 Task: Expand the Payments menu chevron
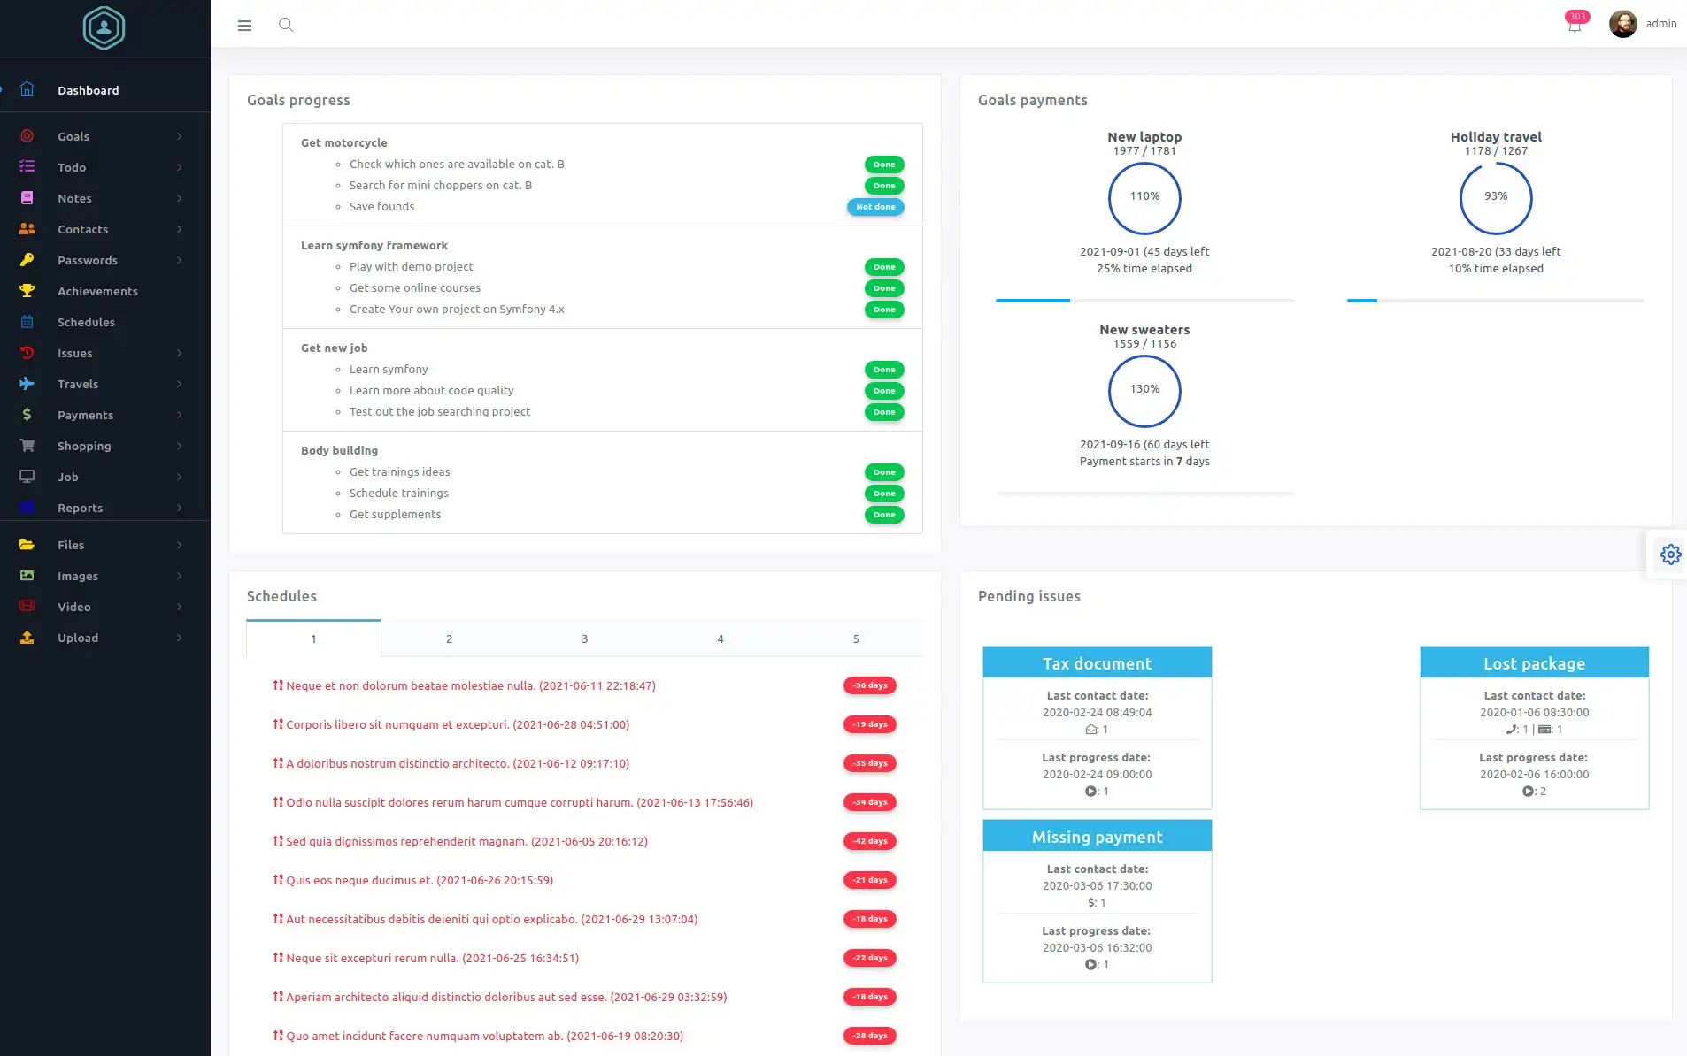(x=180, y=415)
